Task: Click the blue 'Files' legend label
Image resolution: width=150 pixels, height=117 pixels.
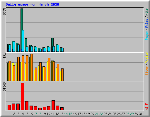Action: tap(147, 23)
